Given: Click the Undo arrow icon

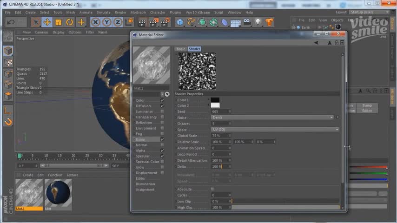Looking at the screenshot, I should point(11,22).
